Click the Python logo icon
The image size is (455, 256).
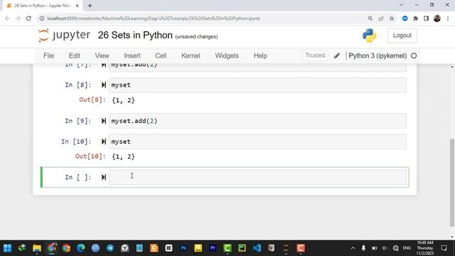coord(370,36)
